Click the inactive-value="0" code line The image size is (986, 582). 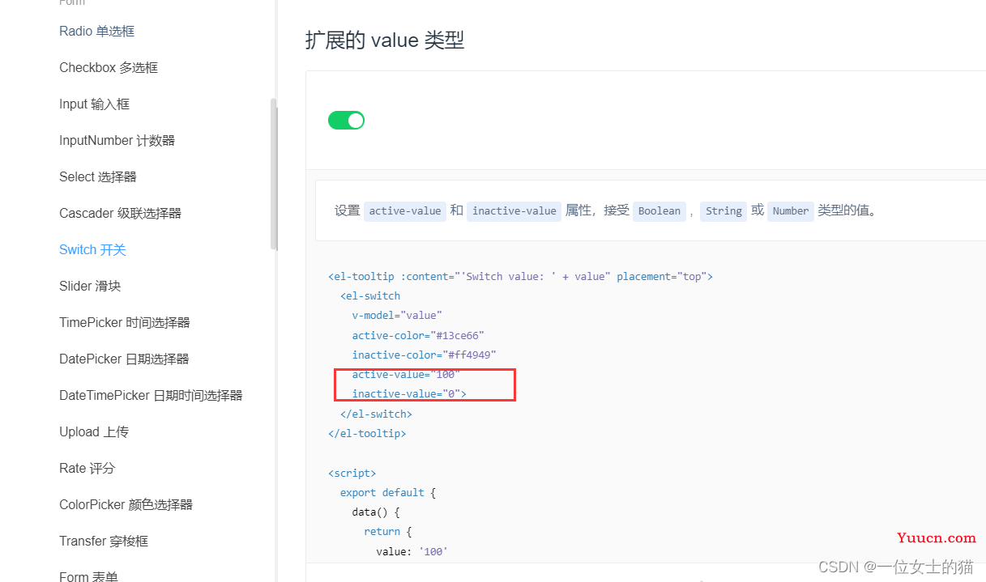(x=409, y=394)
